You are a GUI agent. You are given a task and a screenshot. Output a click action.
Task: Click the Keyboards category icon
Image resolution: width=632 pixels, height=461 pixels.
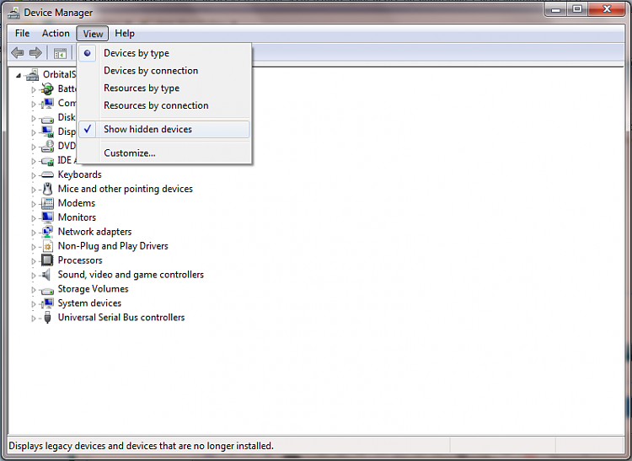click(x=47, y=174)
